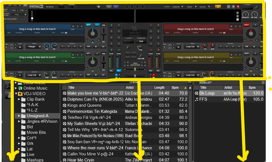The image size is (272, 162).
Task: Click the CUE button on blue deck
Action: (88, 46)
